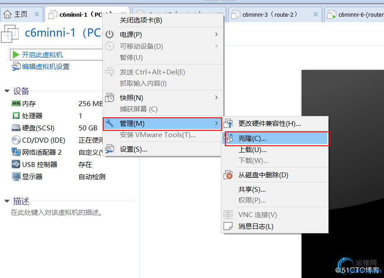Select the 显示器 device row

tap(59, 177)
